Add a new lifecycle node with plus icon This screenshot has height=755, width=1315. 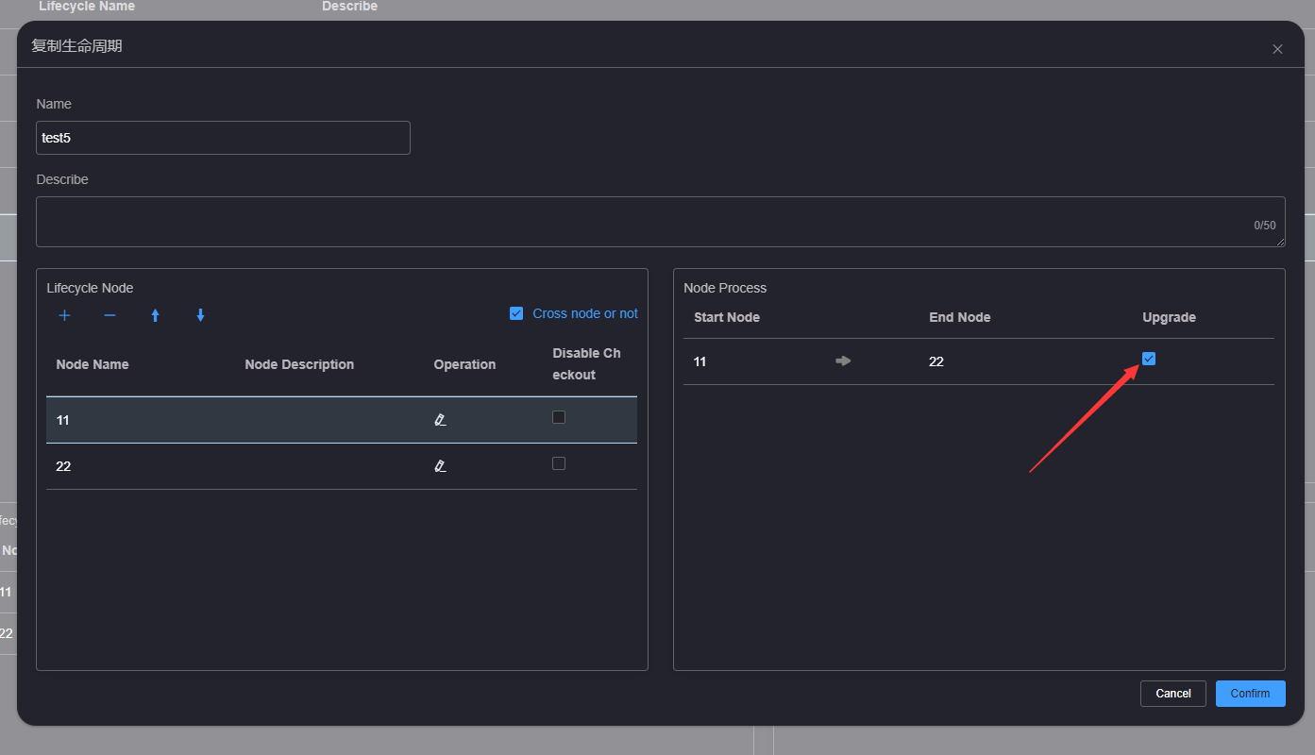point(65,315)
